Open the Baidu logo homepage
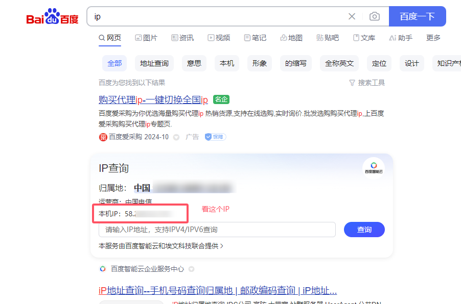461x304 pixels. pyautogui.click(x=52, y=16)
